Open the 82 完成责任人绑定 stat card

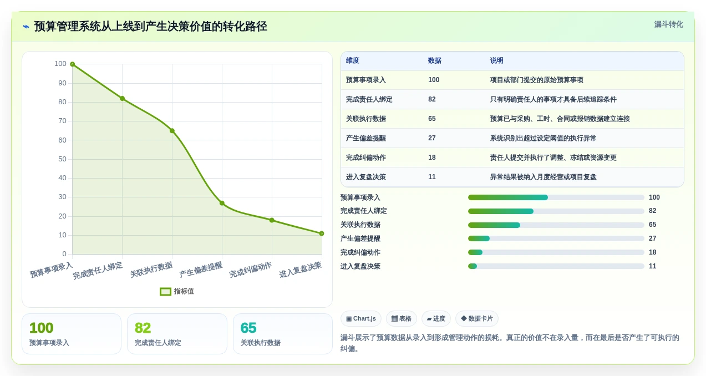(x=177, y=334)
